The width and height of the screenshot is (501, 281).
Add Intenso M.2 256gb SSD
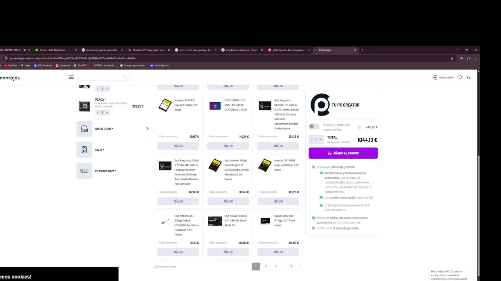[178, 252]
